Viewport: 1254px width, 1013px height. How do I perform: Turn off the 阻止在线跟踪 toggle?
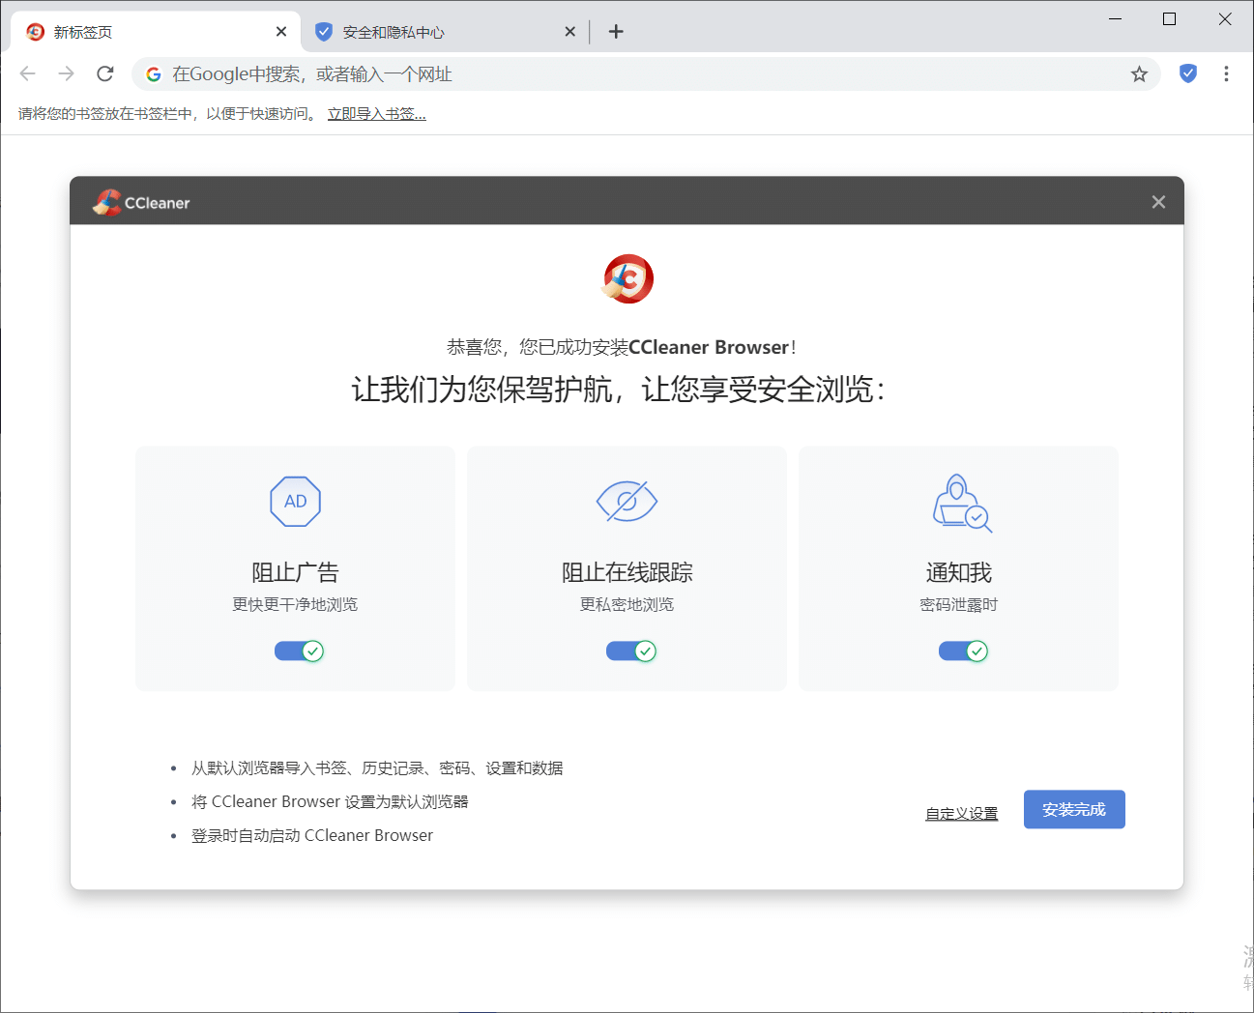[x=630, y=651]
